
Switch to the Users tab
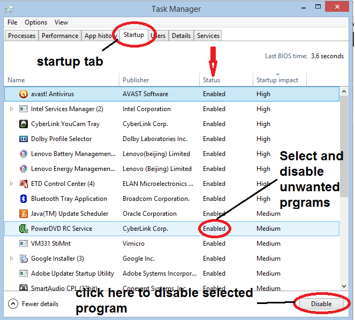[x=158, y=36]
